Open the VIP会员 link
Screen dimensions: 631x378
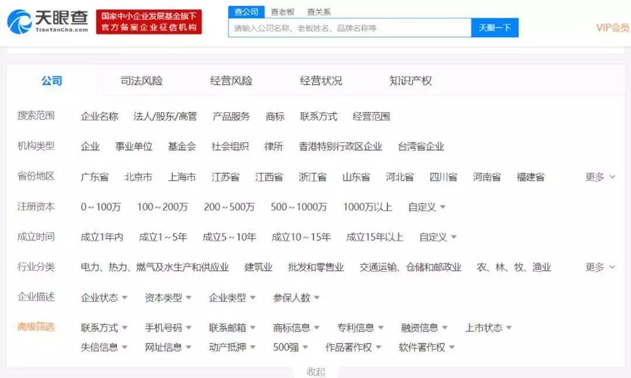612,28
